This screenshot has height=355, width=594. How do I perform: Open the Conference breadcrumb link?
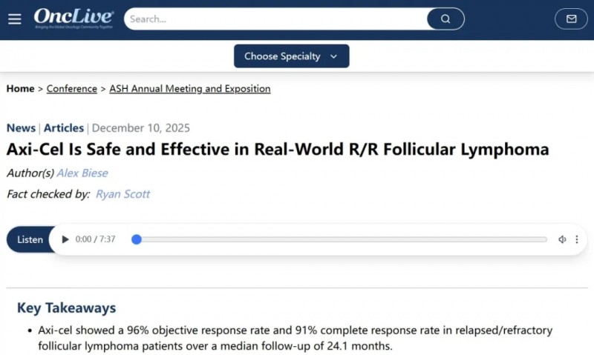coord(72,89)
